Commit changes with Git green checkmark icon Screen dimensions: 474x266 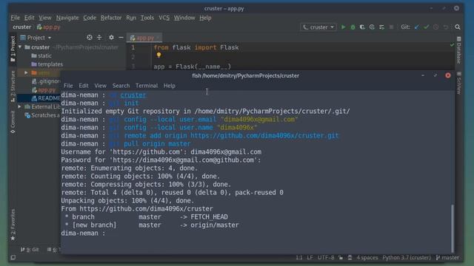(427, 27)
